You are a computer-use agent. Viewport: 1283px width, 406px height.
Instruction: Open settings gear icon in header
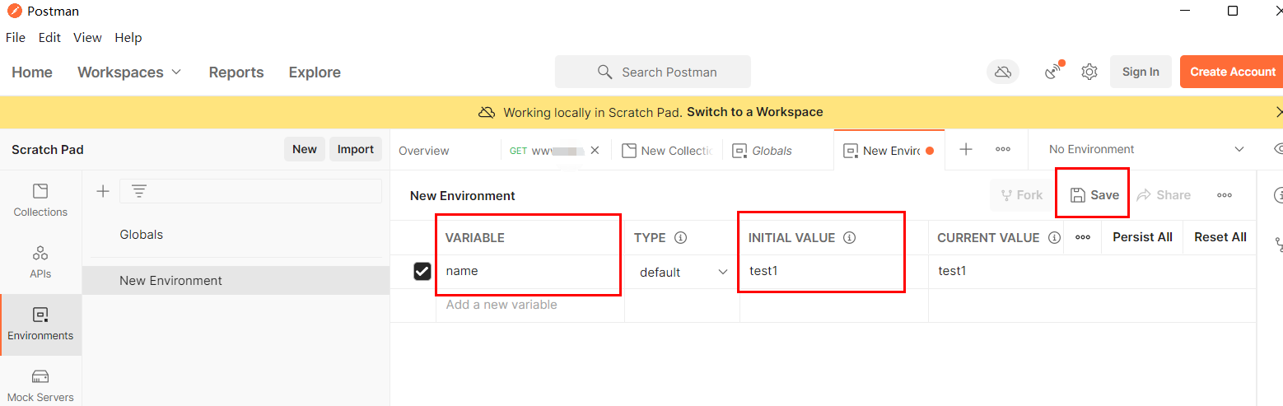[x=1089, y=72]
